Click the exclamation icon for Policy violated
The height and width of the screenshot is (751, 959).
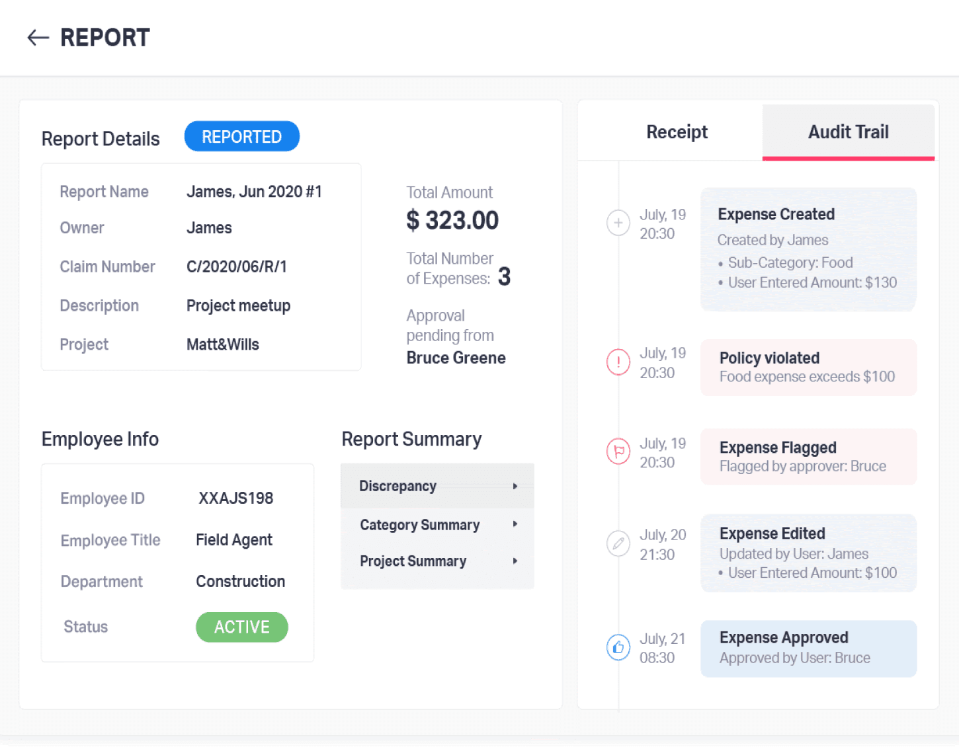(x=618, y=362)
